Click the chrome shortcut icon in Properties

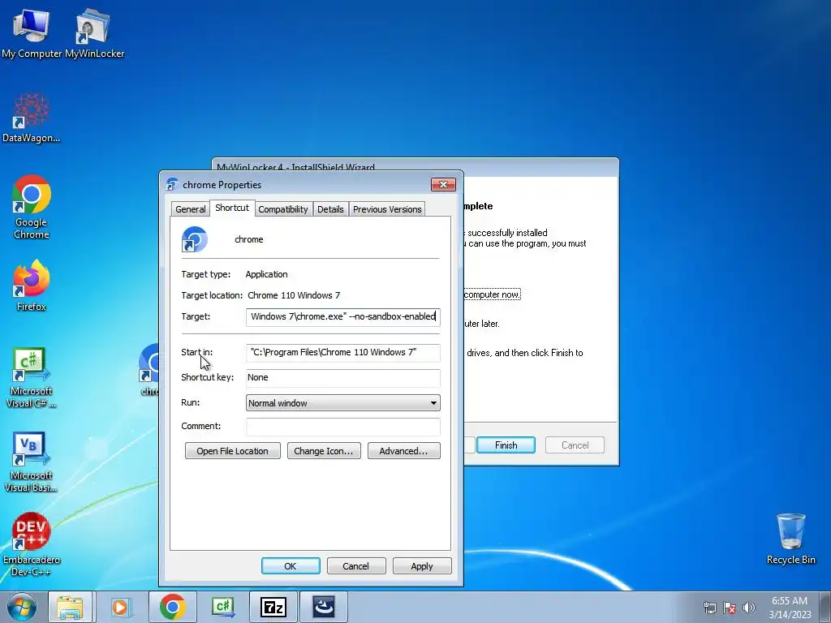pos(194,239)
